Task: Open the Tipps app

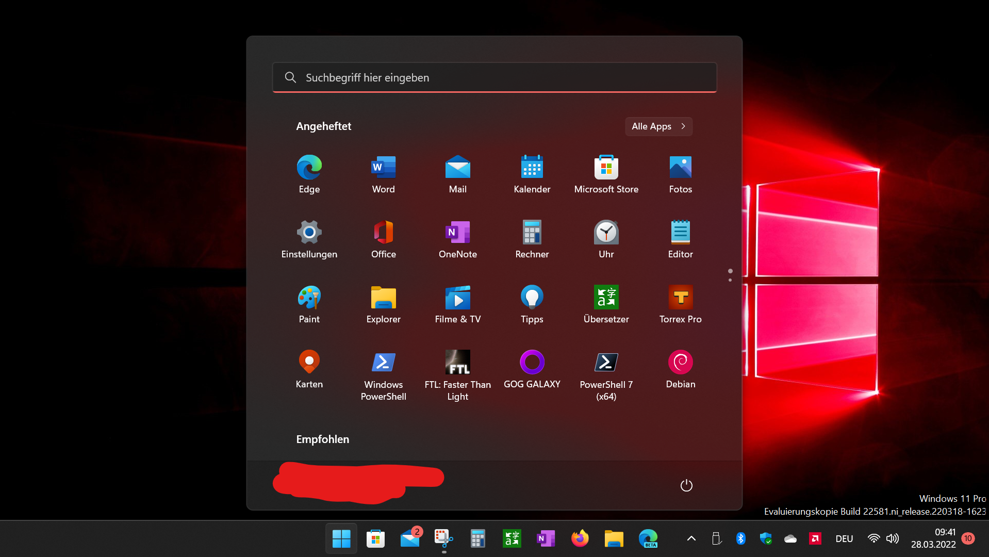Action: [x=532, y=304]
